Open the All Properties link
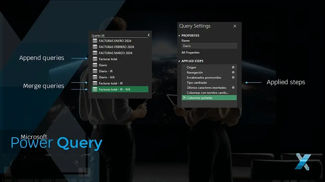This screenshot has height=182, width=325. 190,53
